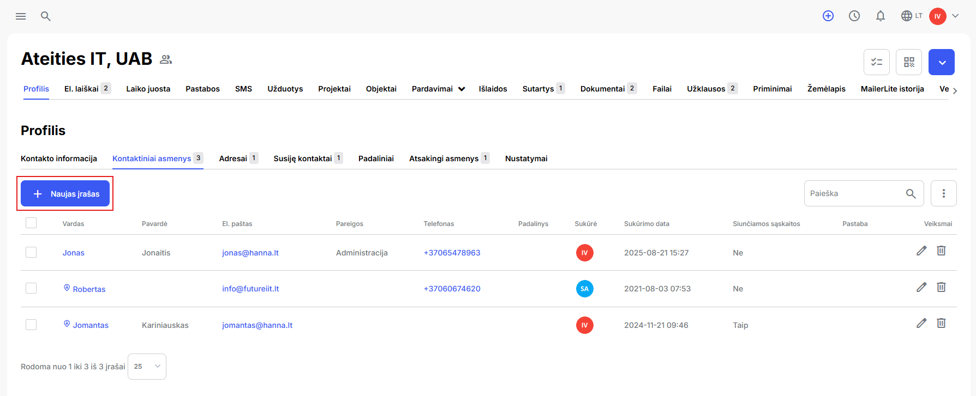Expand the blue dropdown action button
Image resolution: width=976 pixels, height=396 pixels.
tap(942, 62)
